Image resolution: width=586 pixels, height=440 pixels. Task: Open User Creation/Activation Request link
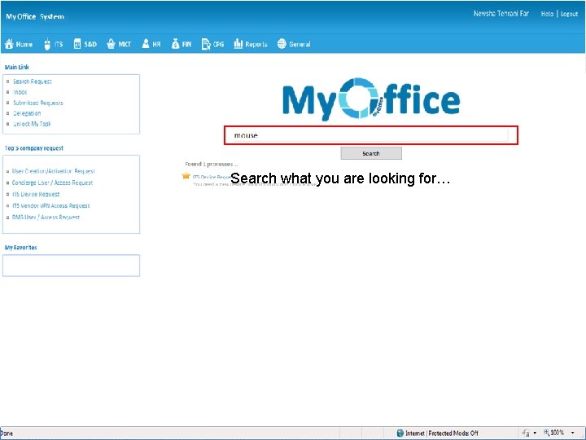(x=54, y=171)
